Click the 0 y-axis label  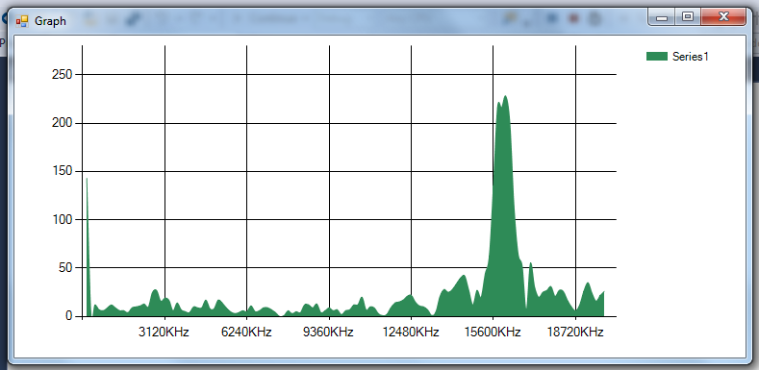[68, 316]
